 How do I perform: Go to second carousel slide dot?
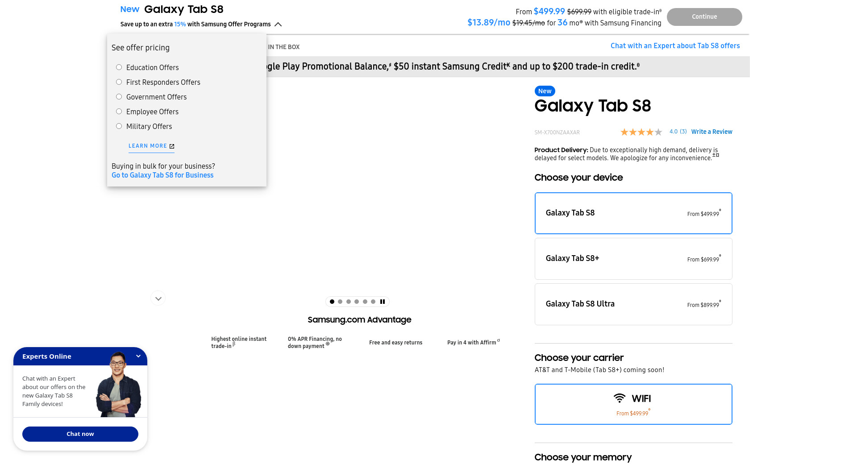point(340,302)
